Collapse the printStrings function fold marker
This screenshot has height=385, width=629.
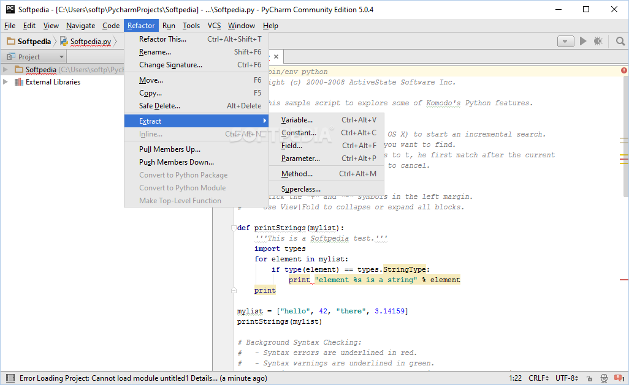click(x=234, y=228)
